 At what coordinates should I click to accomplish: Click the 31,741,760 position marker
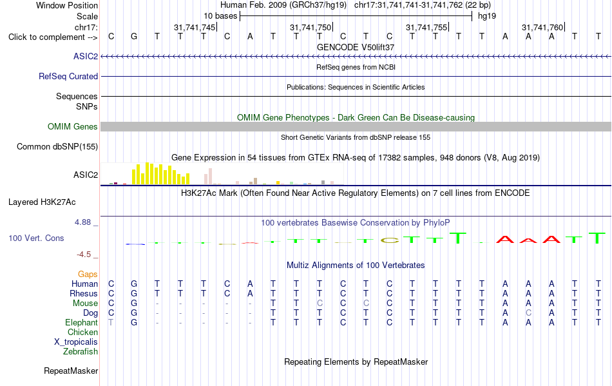542,27
